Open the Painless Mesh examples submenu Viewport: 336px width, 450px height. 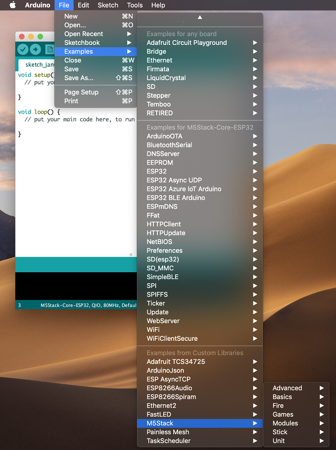coord(200,432)
